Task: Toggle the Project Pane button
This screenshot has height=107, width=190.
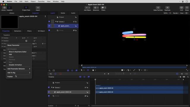Action: click(x=26, y=8)
